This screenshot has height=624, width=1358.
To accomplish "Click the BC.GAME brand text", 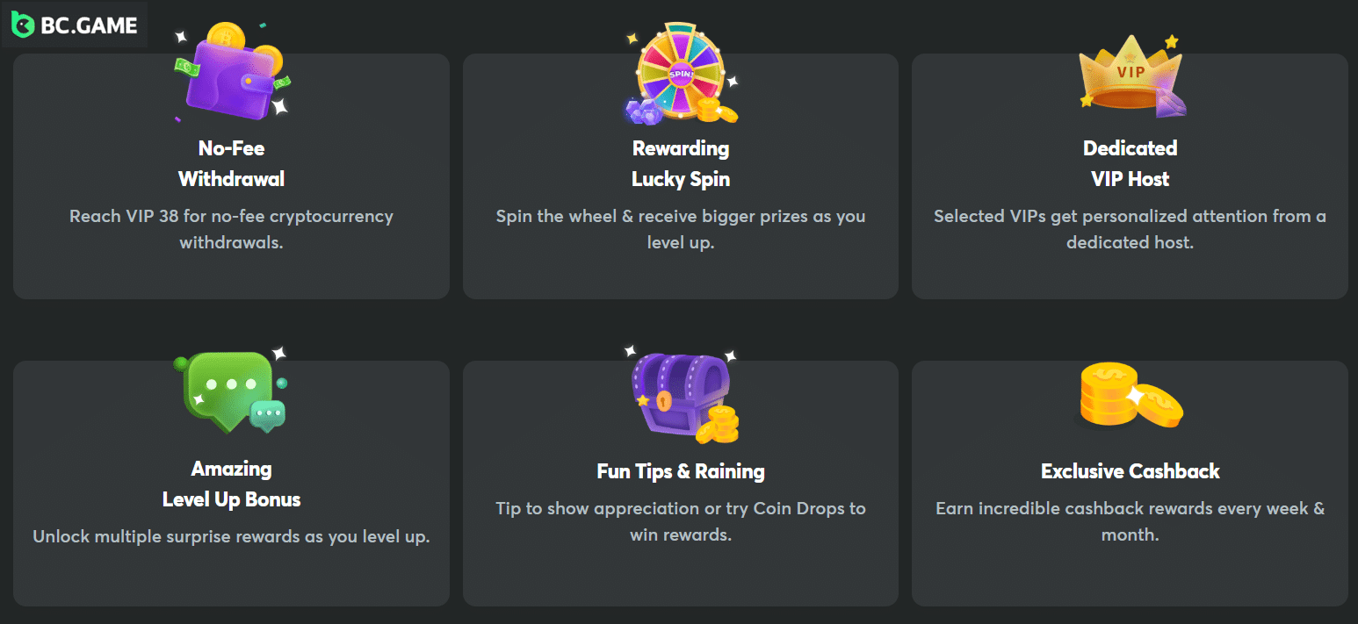I will coord(89,26).
